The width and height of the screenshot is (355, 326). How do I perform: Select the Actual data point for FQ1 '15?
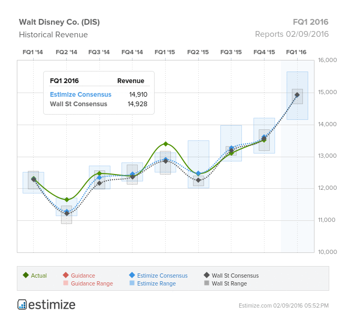pos(166,144)
